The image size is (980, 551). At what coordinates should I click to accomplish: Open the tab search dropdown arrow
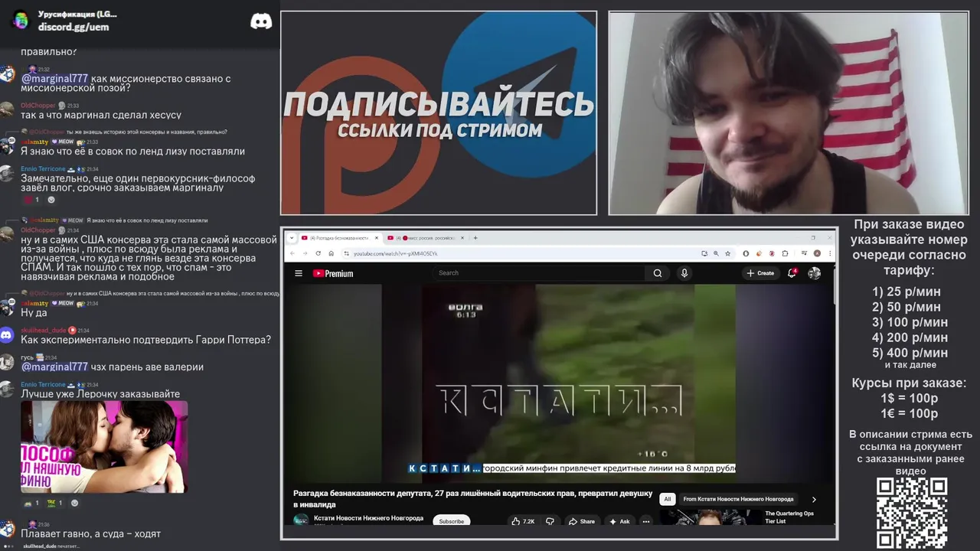click(x=292, y=238)
